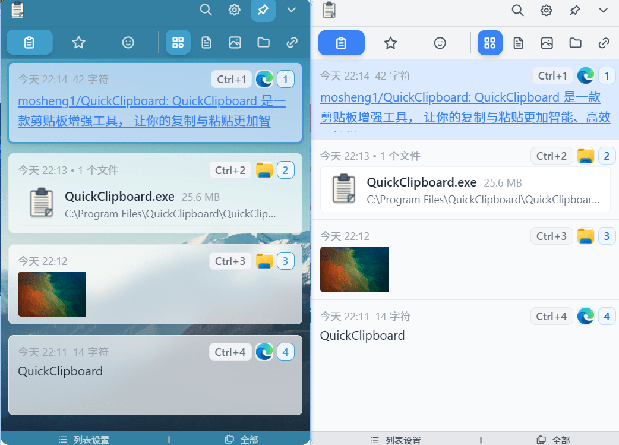The height and width of the screenshot is (445, 619).
Task: Unpin the blue-themed window using the pin
Action: (263, 10)
